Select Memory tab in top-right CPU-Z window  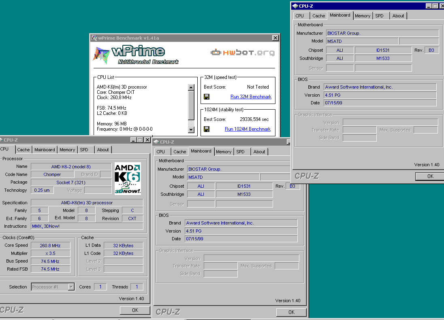click(x=363, y=16)
